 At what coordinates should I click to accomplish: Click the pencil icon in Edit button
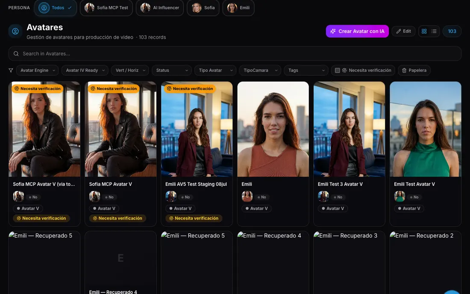[399, 31]
